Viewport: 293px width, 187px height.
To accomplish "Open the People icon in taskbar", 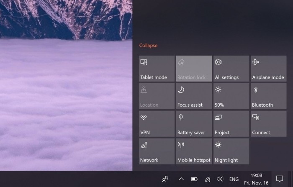I will coord(165,179).
